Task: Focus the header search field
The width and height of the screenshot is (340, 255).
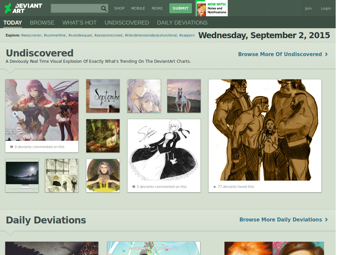Action: coord(79,8)
